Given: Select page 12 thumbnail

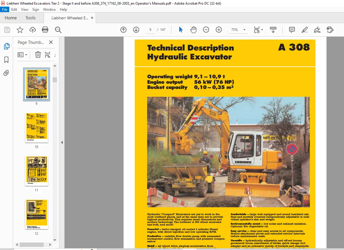Looking at the screenshot, I should coord(37,214).
